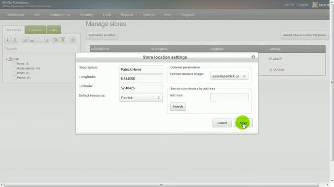Switch to the Files tab
334x187 pixels.
pyautogui.click(x=54, y=30)
